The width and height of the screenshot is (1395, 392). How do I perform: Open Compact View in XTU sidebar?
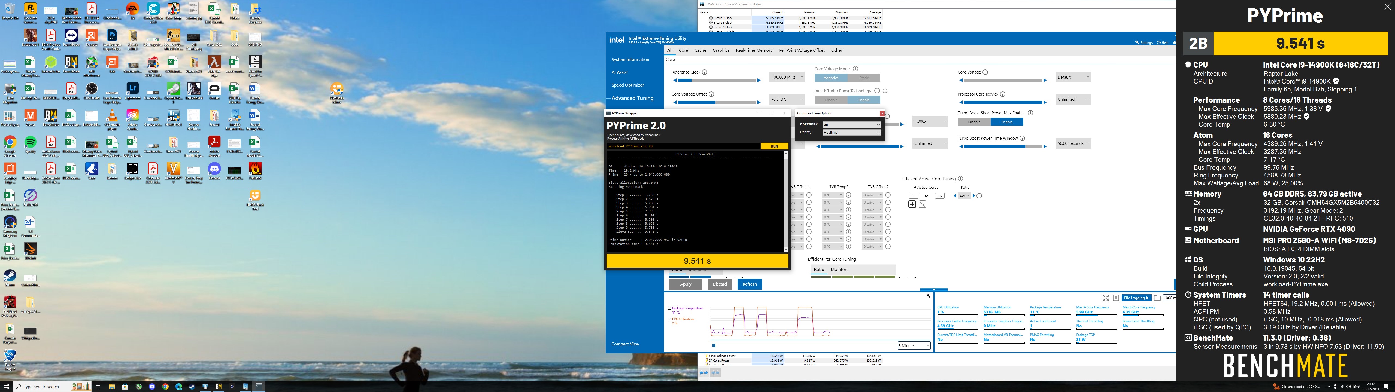tap(625, 344)
